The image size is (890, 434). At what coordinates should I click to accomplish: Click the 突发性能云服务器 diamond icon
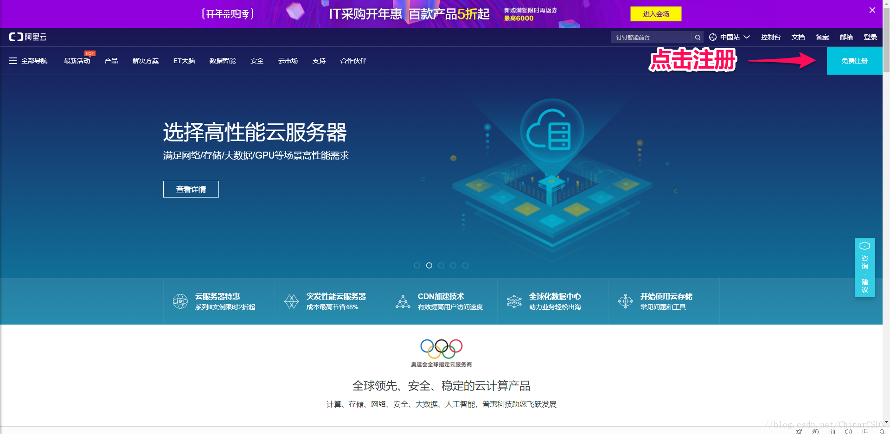point(291,301)
